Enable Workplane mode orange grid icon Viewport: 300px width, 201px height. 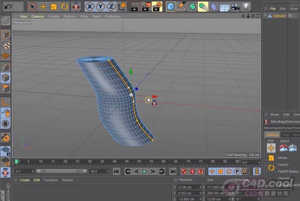5,56
